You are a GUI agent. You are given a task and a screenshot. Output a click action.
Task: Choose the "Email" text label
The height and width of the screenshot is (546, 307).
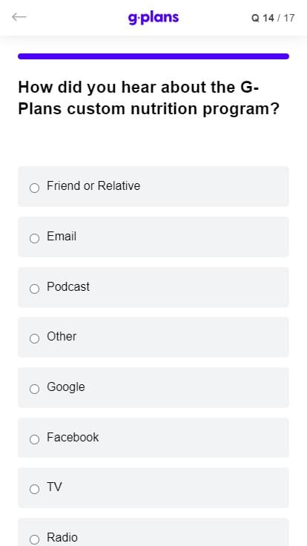pyautogui.click(x=62, y=237)
